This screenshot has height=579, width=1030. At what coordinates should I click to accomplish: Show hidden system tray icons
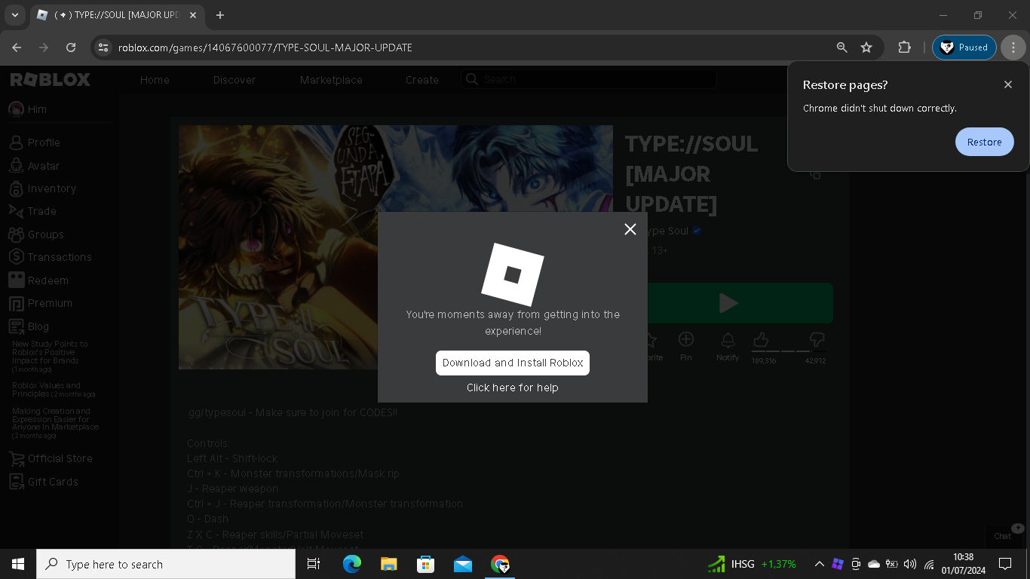click(819, 564)
